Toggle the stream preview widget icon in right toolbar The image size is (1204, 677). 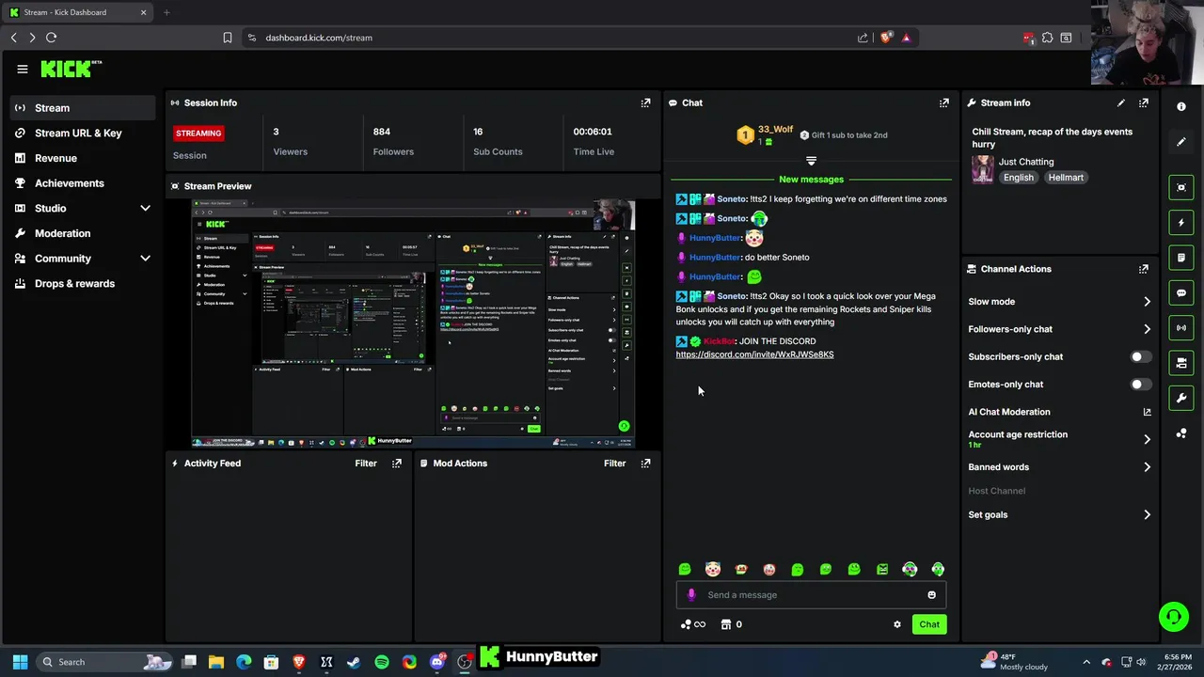pos(1181,187)
